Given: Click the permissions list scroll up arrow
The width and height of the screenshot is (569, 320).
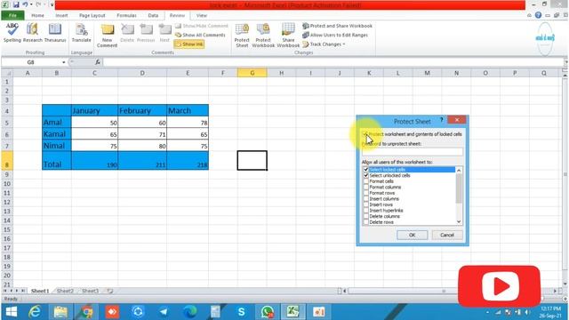Looking at the screenshot, I should tap(459, 170).
